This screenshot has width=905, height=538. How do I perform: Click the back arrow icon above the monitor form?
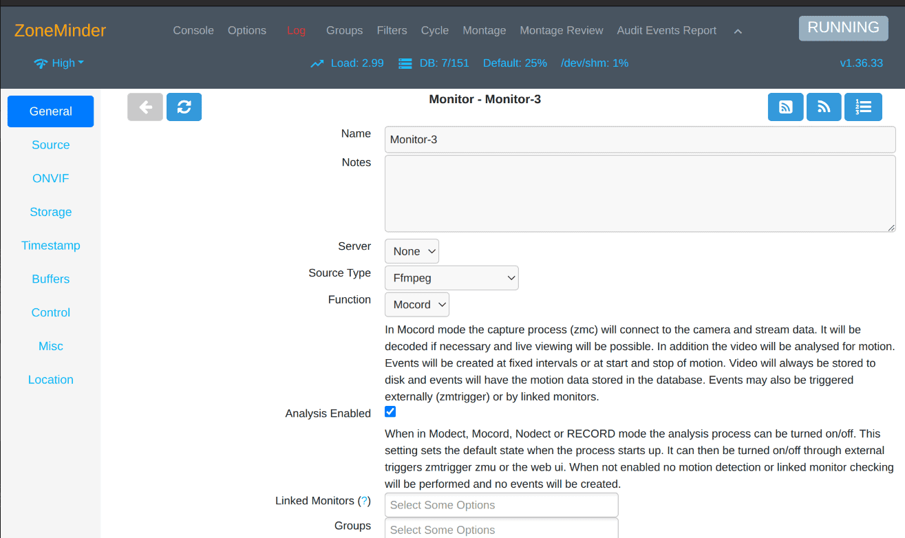point(145,107)
